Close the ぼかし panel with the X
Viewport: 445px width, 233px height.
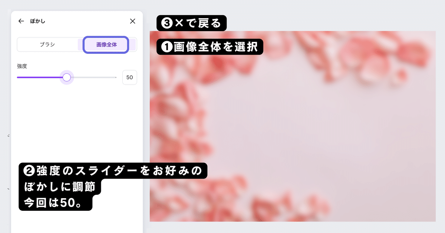[x=132, y=21]
